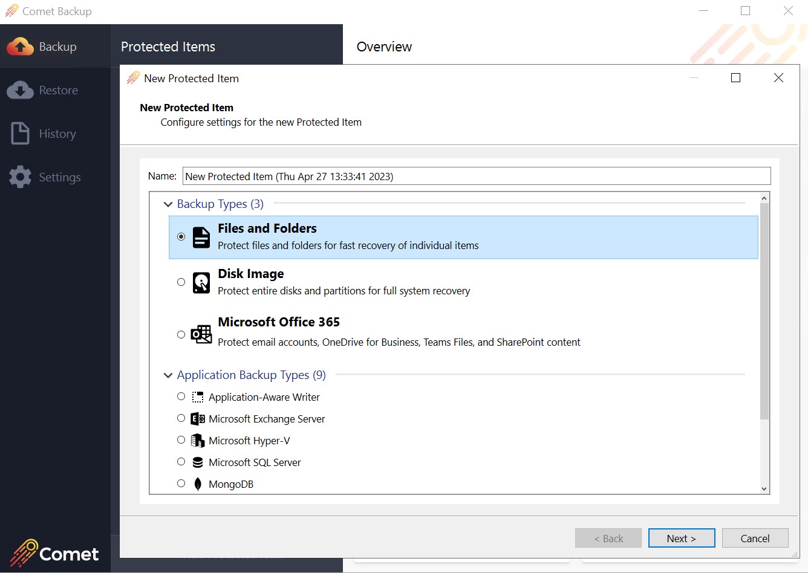Click the Microsoft Office 365 icon
This screenshot has height=573, width=808.
[x=201, y=334]
